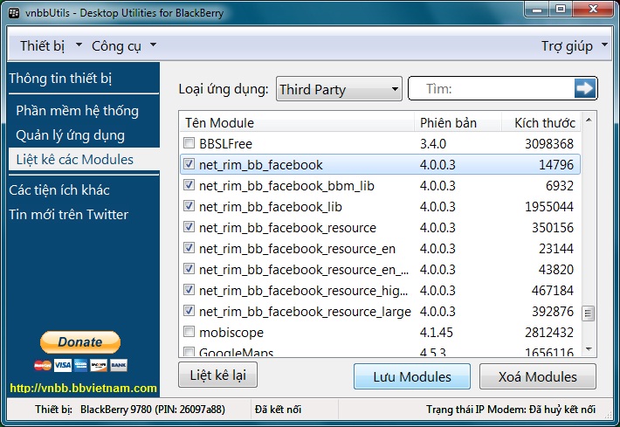620x427 pixels.
Task: Click the Liệt kê lại button
Action: 217,375
